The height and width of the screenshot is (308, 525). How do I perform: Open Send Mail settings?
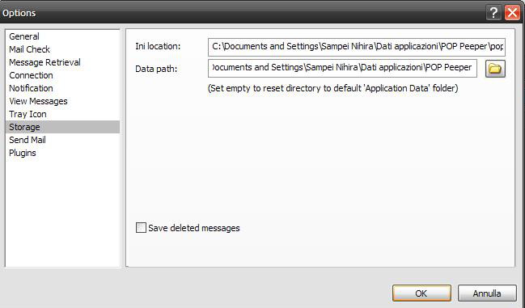[62, 140]
